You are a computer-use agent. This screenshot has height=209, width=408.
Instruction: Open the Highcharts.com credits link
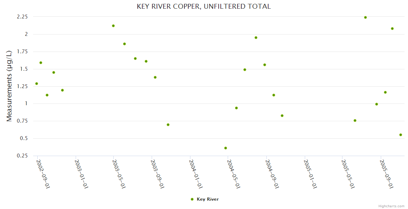tap(391, 206)
